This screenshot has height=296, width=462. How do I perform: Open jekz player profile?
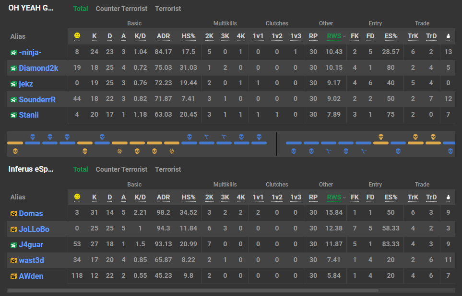coord(26,84)
